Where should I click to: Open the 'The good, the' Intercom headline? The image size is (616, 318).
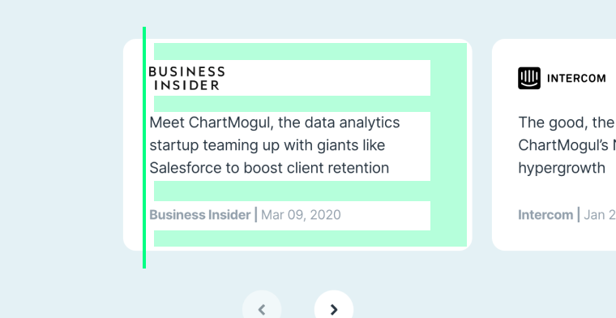pos(567,122)
